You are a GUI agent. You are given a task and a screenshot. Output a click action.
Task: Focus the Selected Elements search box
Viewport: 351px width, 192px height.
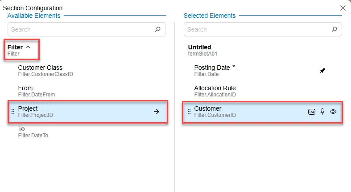click(256, 29)
